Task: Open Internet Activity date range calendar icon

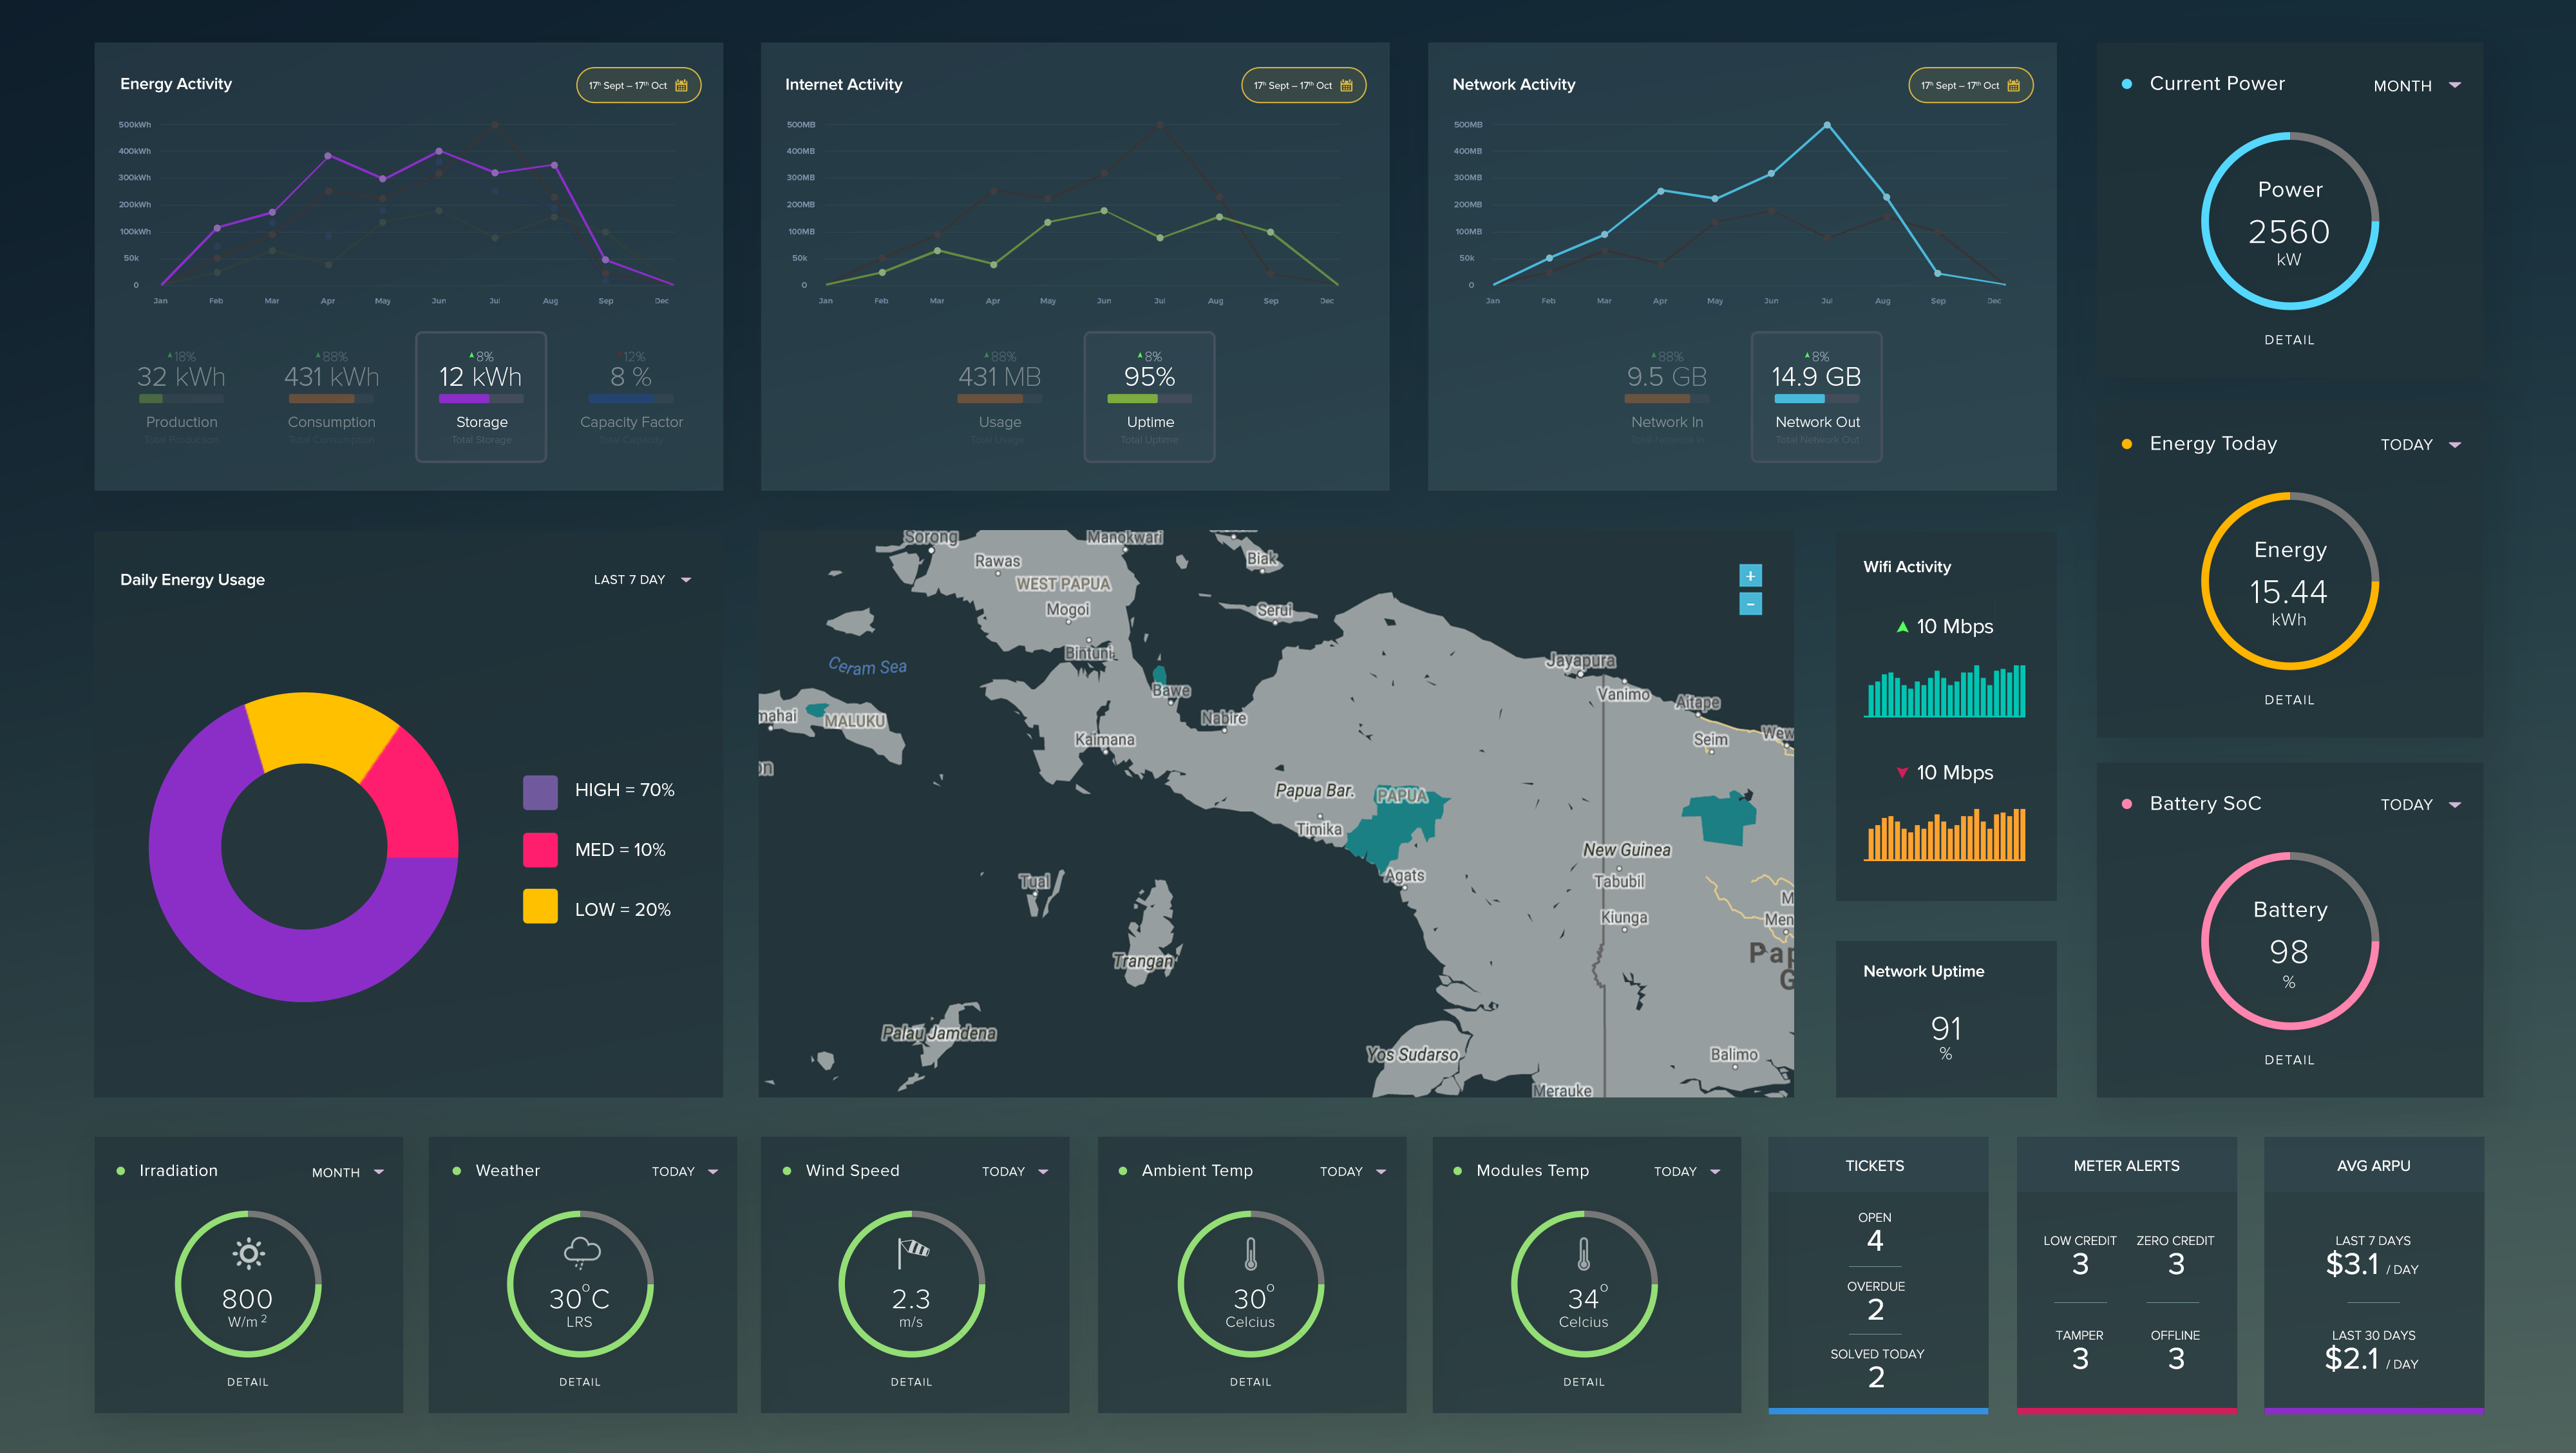Action: click(1346, 86)
